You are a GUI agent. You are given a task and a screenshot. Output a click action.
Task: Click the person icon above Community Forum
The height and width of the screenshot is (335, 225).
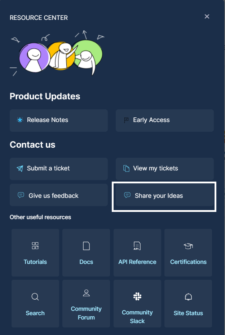click(x=86, y=293)
